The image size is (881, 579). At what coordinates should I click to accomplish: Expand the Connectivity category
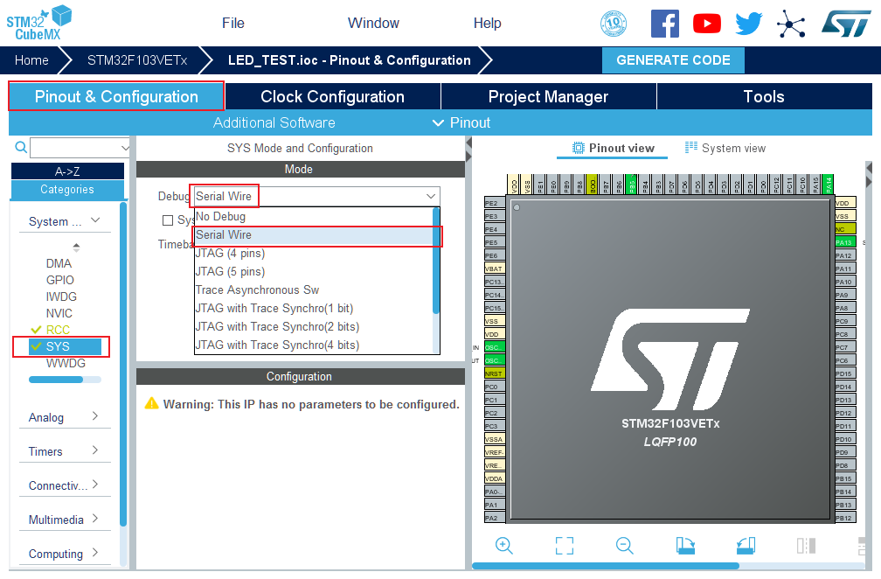[95, 484]
